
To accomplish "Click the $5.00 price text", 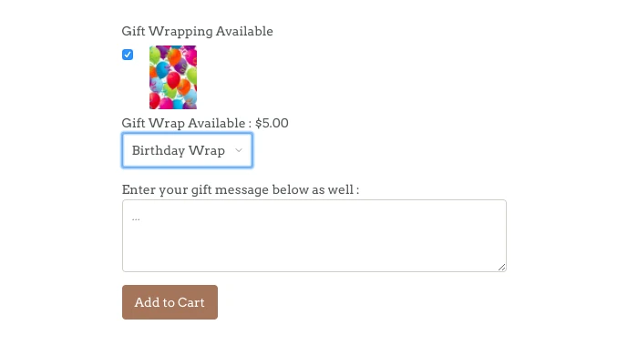I will pyautogui.click(x=272, y=123).
